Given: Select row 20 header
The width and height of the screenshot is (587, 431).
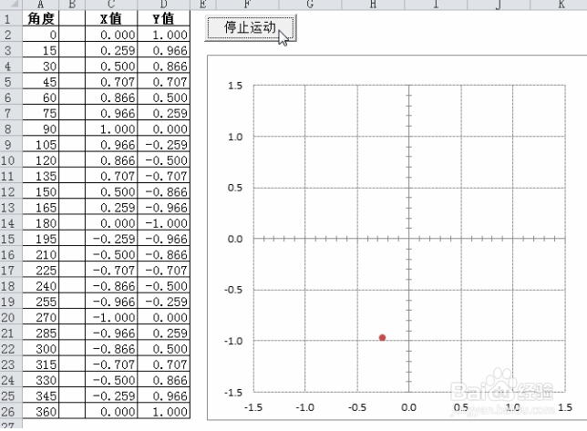Looking at the screenshot, I should (x=11, y=318).
